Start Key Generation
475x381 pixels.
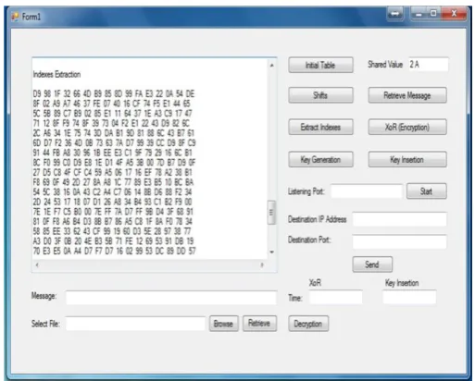(320, 159)
